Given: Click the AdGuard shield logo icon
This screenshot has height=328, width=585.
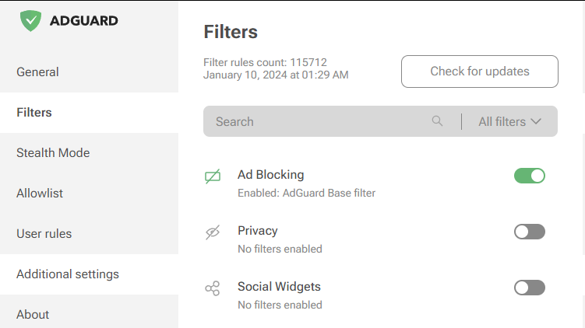Looking at the screenshot, I should [x=30, y=20].
